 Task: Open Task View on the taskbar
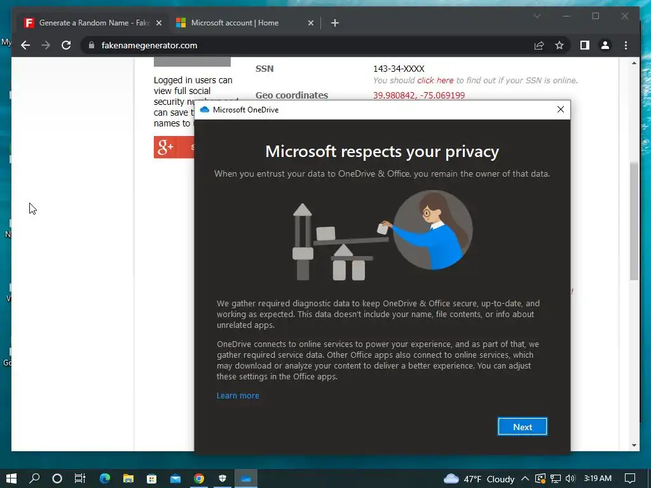click(80, 478)
